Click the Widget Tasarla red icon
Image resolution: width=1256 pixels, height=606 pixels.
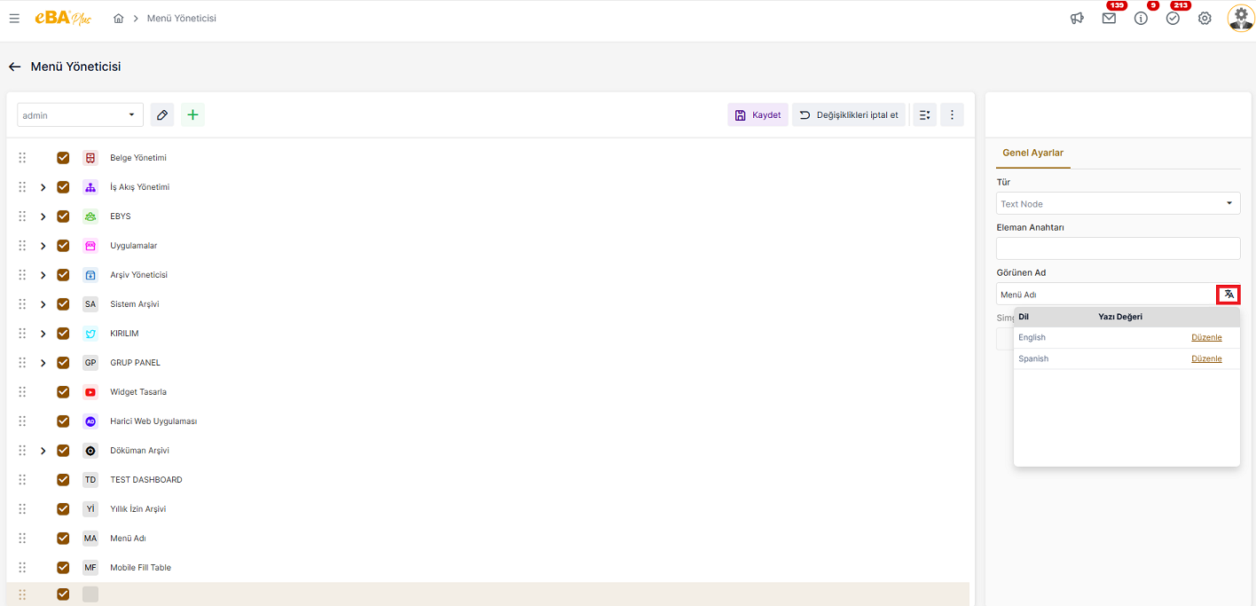(90, 392)
